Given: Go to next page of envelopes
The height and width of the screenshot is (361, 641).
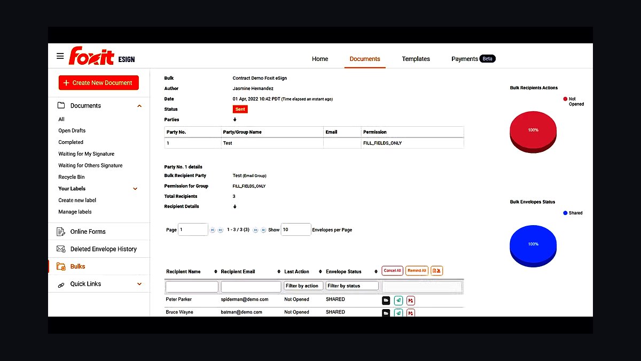Looking at the screenshot, I should (255, 230).
